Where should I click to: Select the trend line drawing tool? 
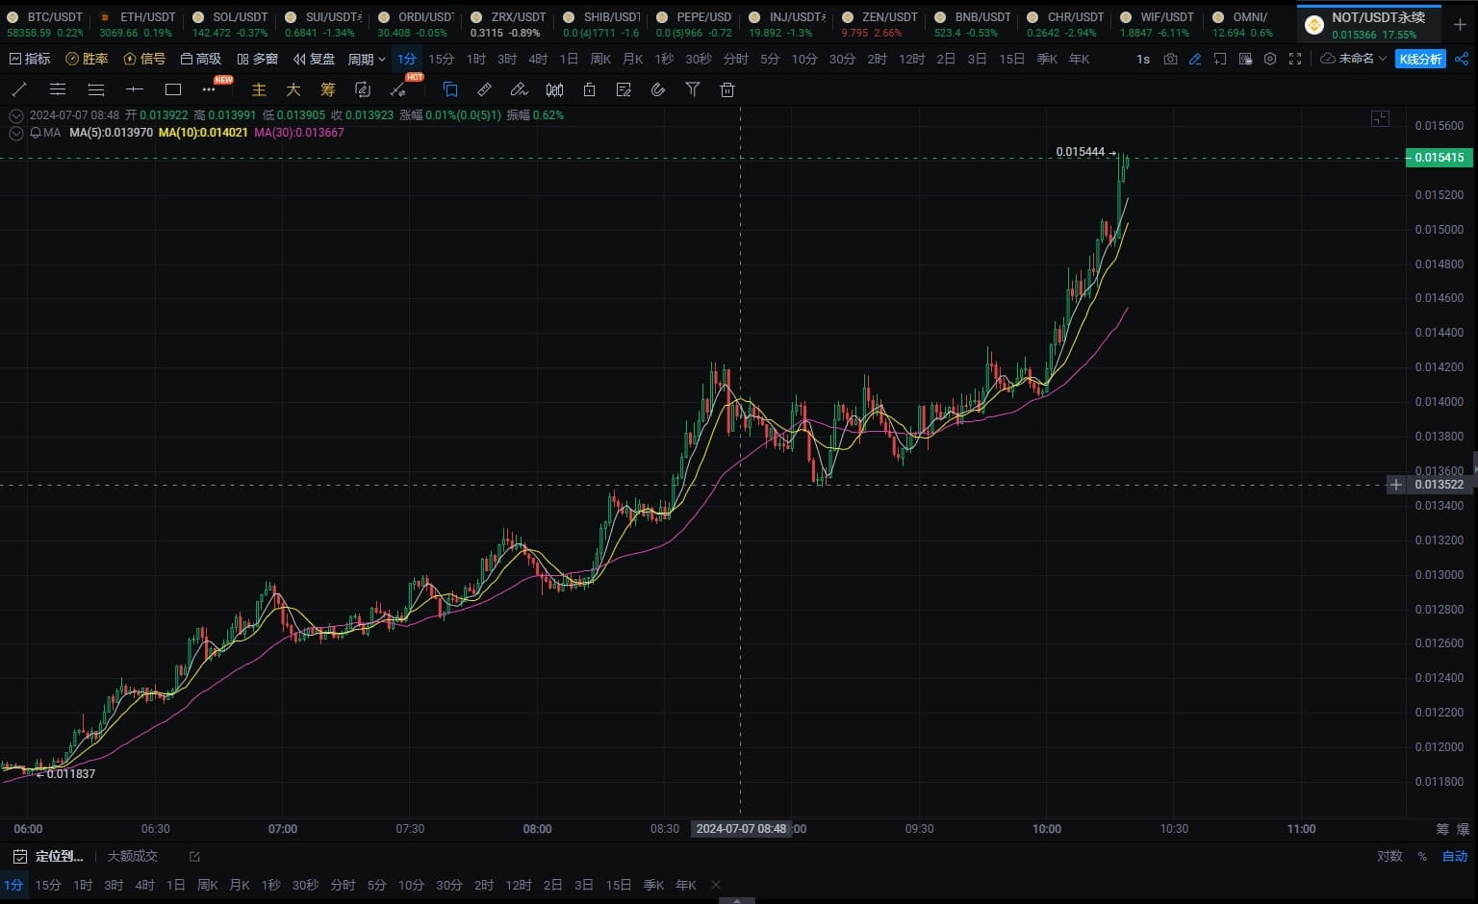pyautogui.click(x=18, y=89)
